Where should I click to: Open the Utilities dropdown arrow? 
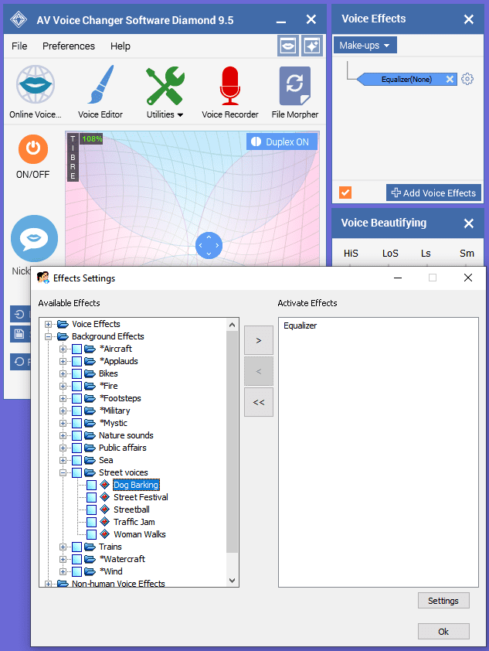tap(180, 115)
